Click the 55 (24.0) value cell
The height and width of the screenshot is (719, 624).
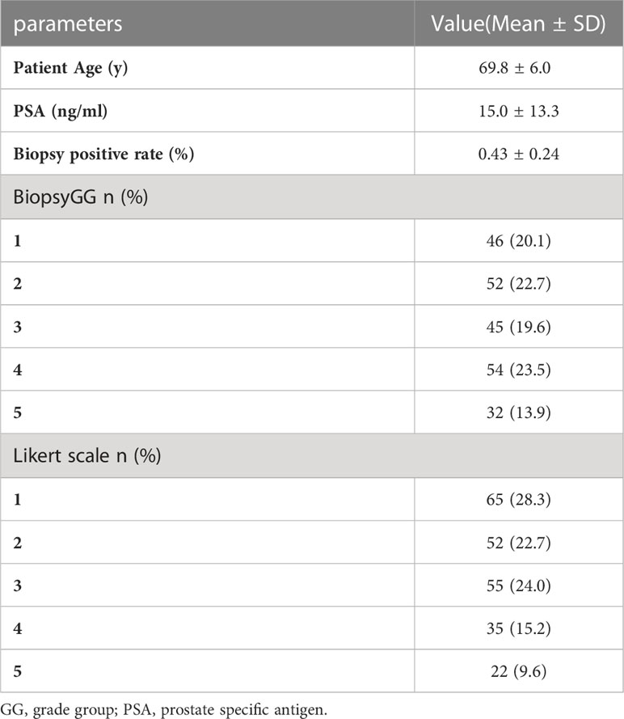(519, 585)
